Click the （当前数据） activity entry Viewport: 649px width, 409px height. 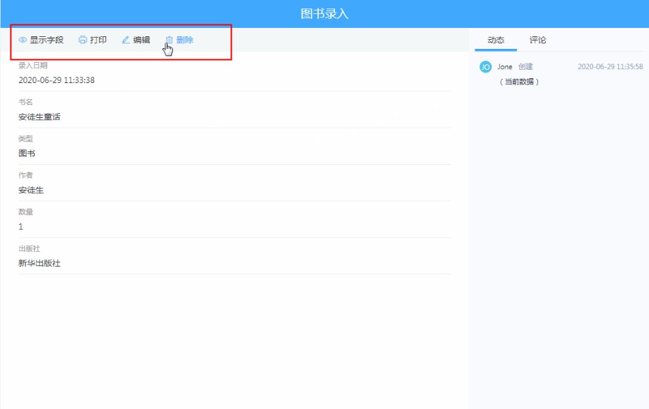(x=519, y=82)
